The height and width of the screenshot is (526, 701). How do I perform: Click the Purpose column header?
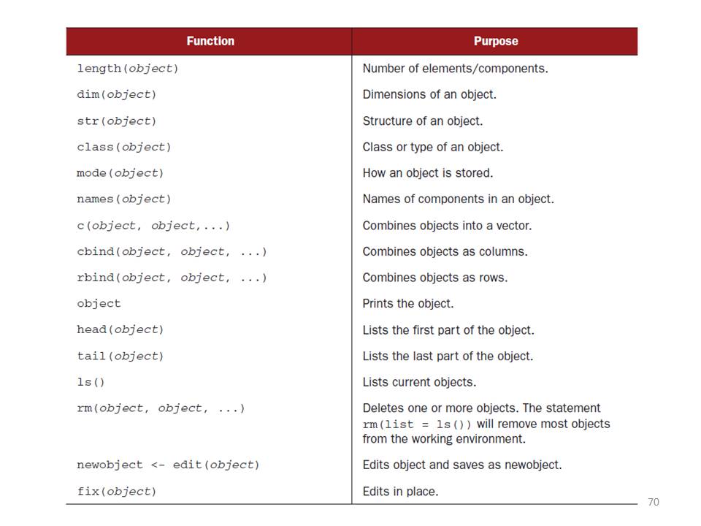coord(495,42)
